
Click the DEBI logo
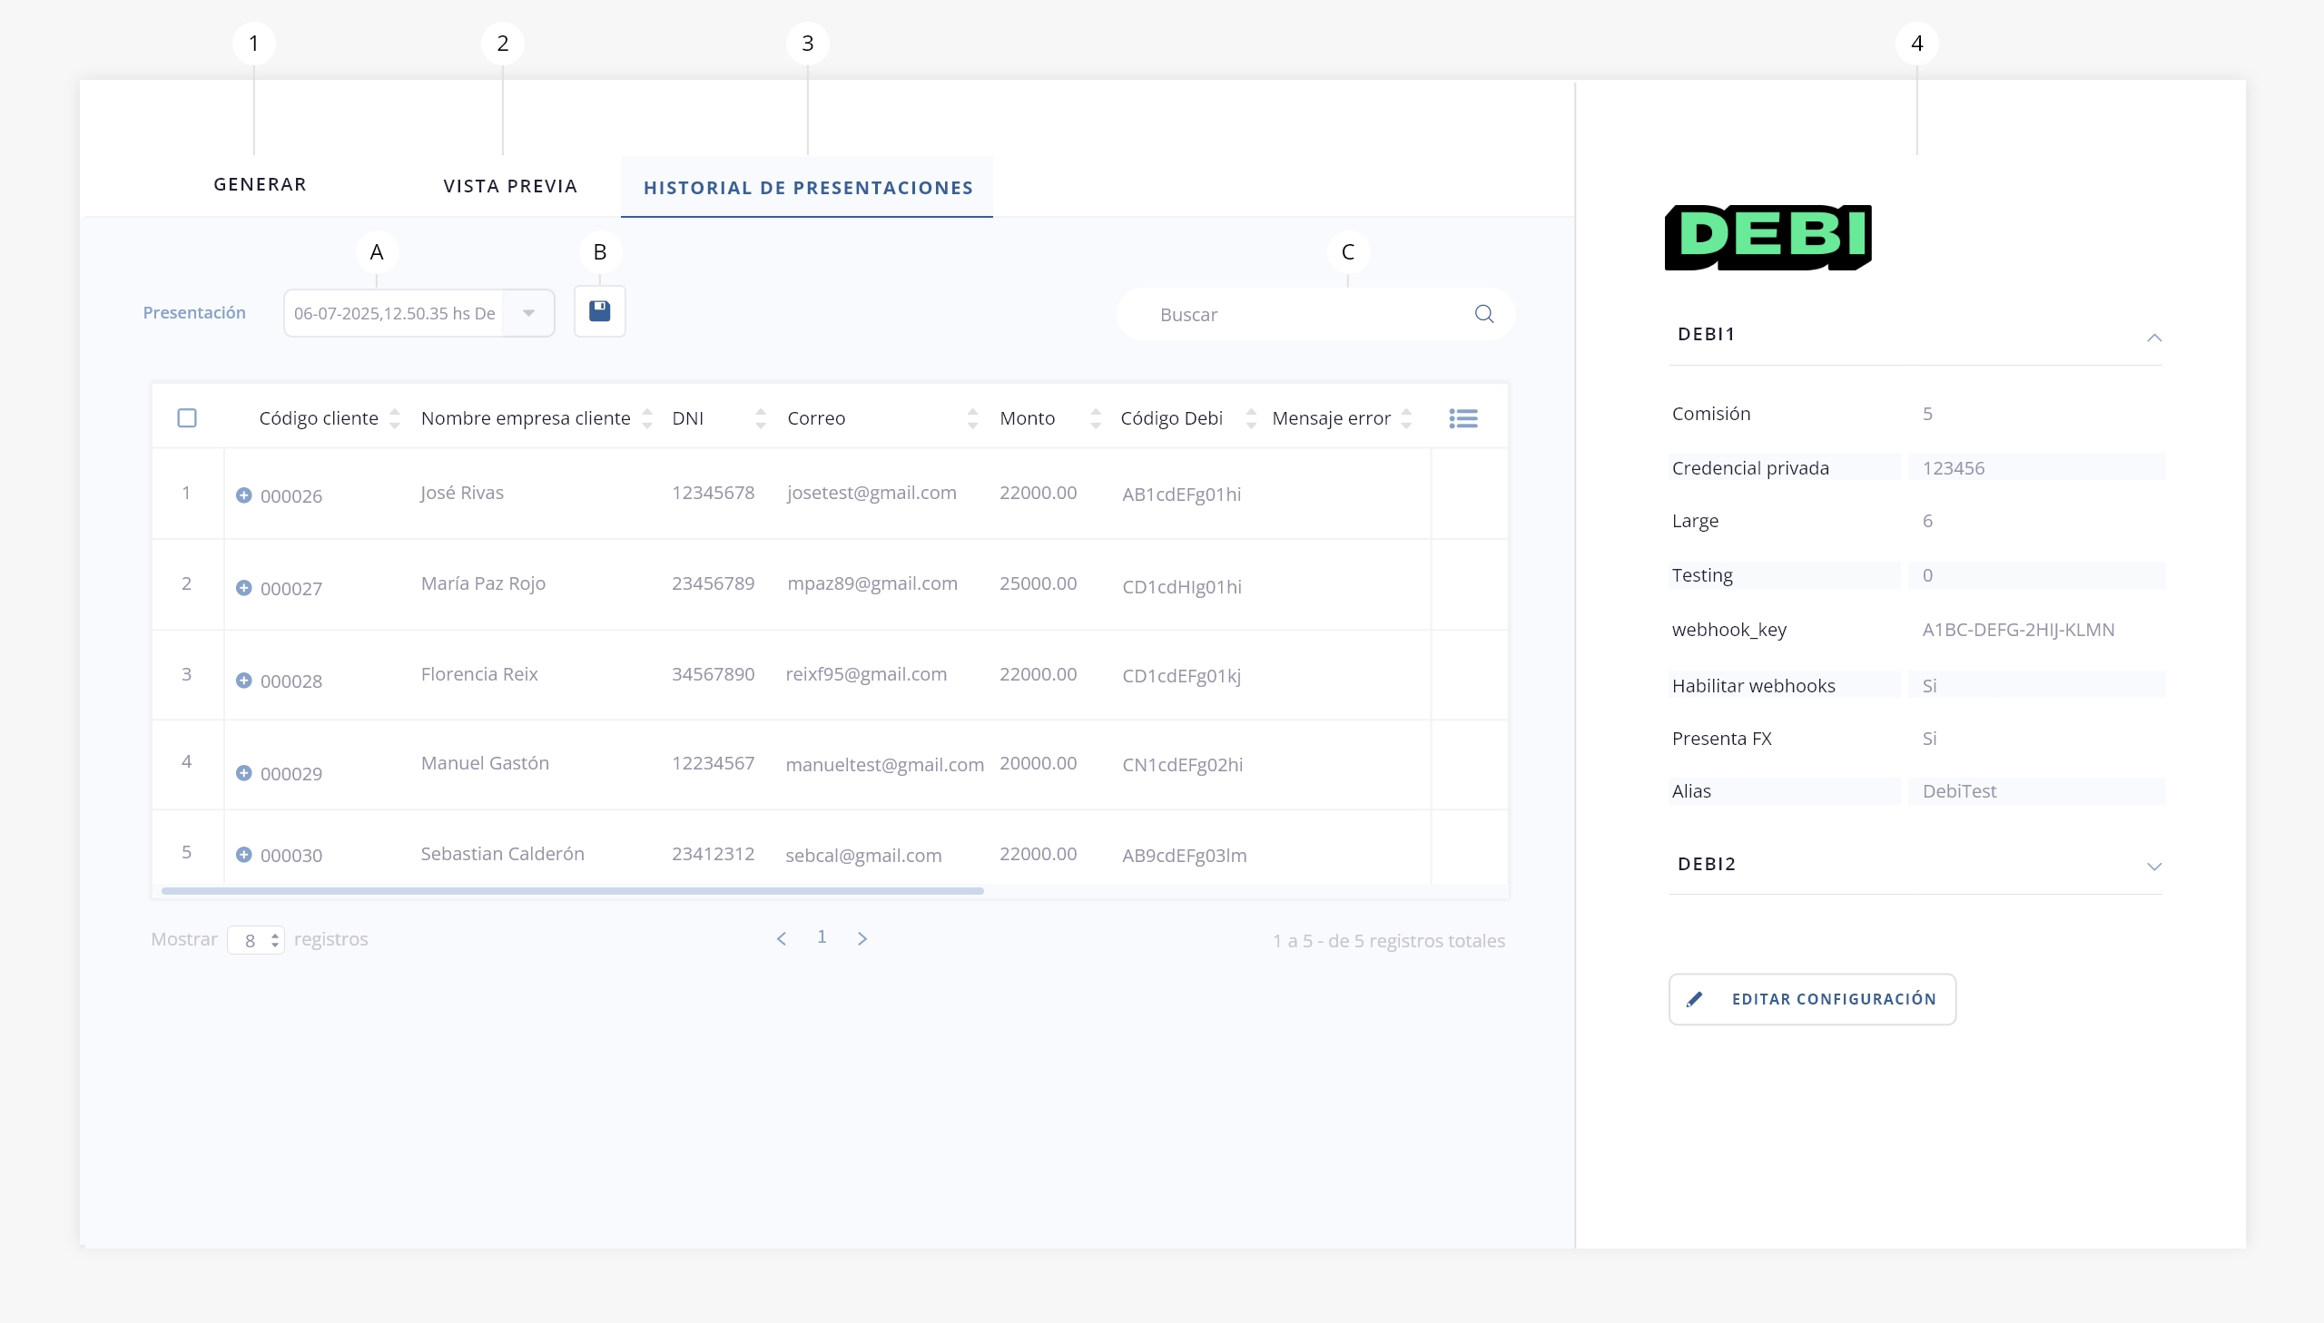[x=1768, y=237]
